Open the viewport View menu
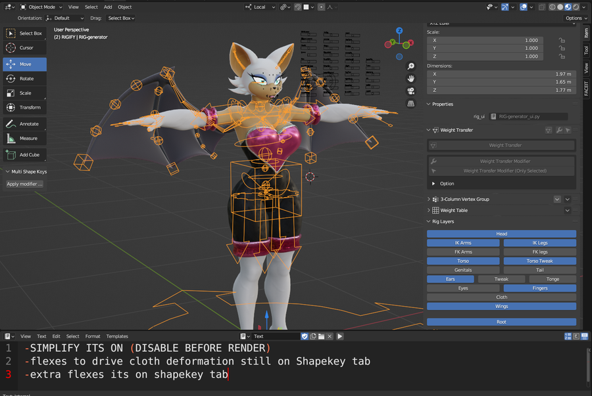 [74, 7]
